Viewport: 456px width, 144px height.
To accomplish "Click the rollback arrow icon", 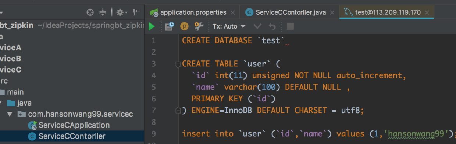I will tap(272, 26).
